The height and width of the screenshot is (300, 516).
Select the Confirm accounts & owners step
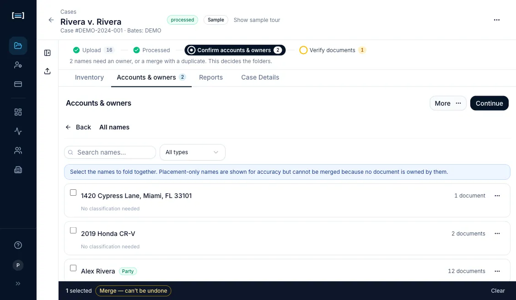[235, 50]
